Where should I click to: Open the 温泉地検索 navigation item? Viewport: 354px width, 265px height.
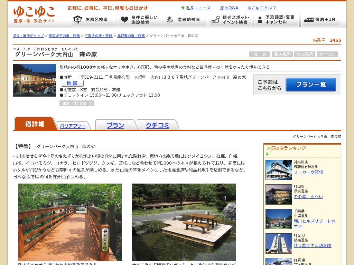(185, 20)
